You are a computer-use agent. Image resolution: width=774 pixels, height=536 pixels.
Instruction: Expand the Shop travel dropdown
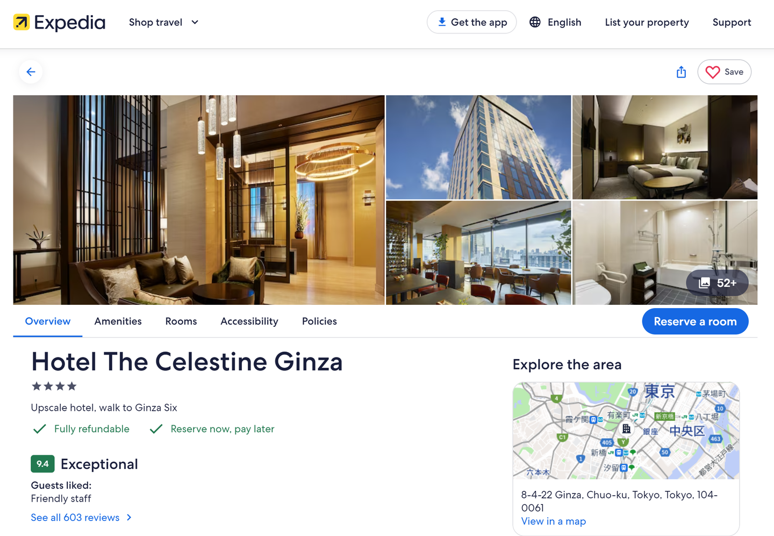coord(164,22)
